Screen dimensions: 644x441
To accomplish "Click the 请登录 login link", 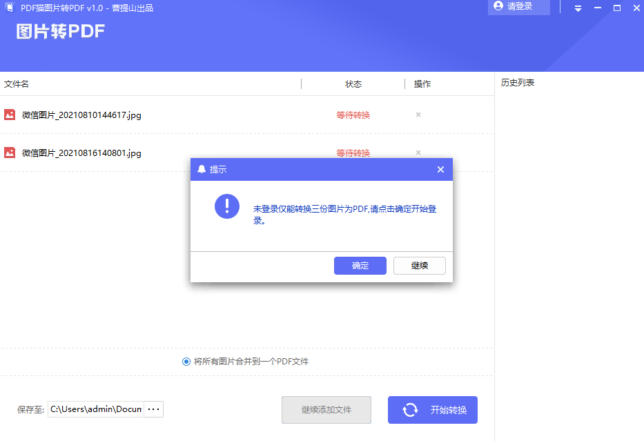I will click(x=520, y=6).
